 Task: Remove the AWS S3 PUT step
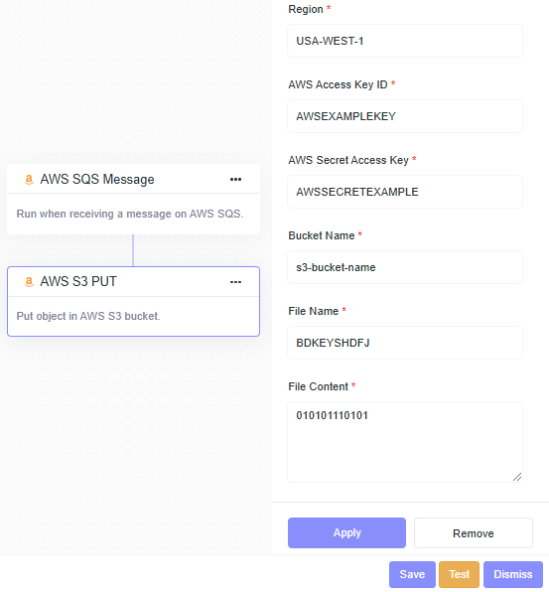tap(474, 533)
